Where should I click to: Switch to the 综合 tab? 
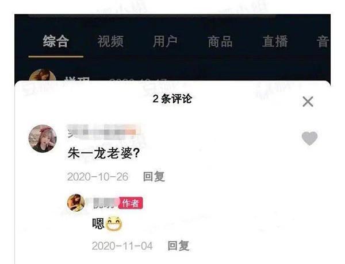[56, 41]
